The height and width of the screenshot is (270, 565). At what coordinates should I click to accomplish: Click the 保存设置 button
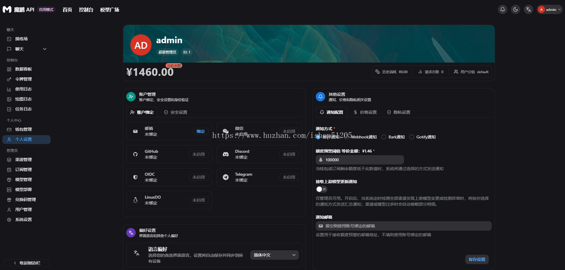[477, 259]
